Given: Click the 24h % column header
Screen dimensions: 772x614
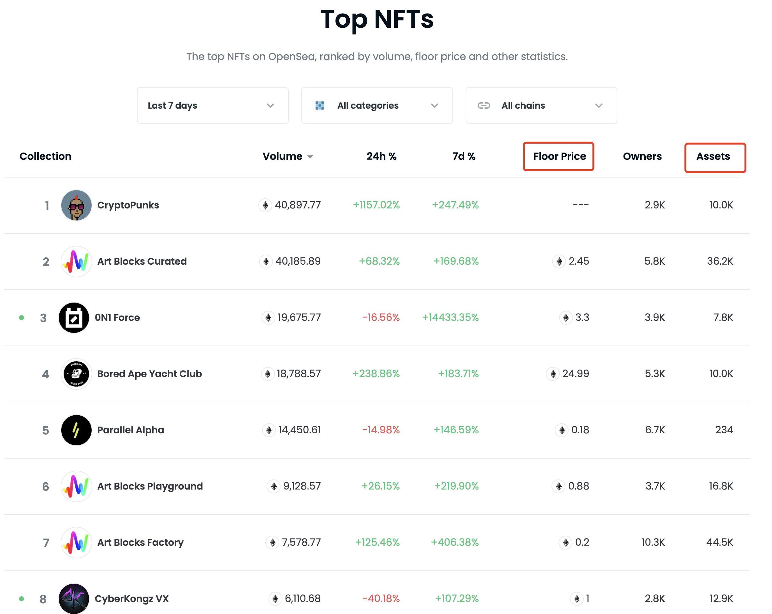Looking at the screenshot, I should tap(381, 156).
